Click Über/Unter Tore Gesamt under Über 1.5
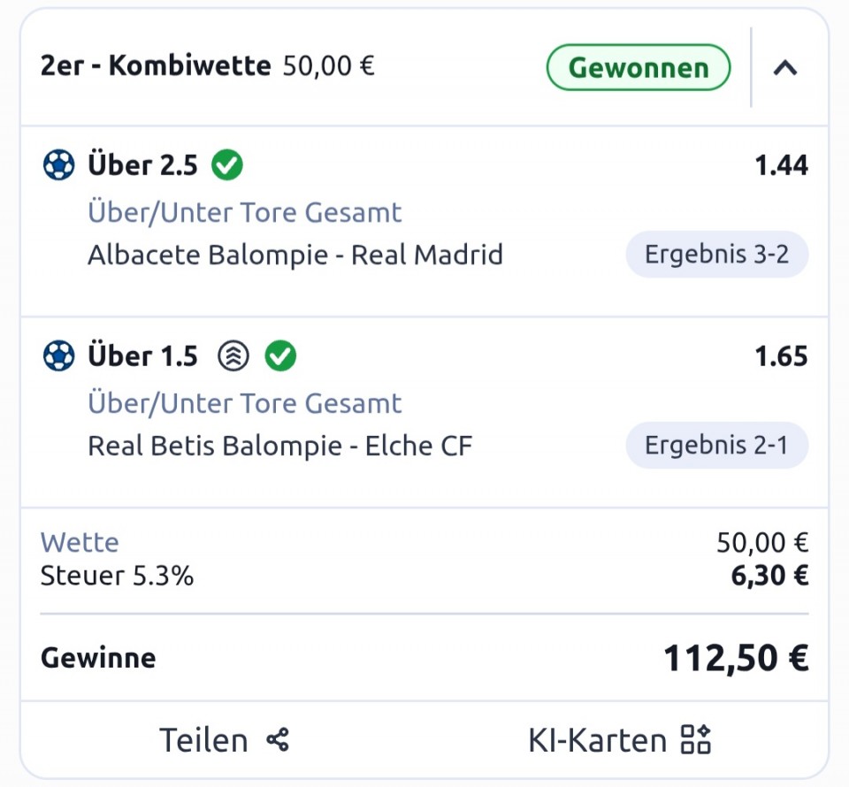 click(x=245, y=404)
